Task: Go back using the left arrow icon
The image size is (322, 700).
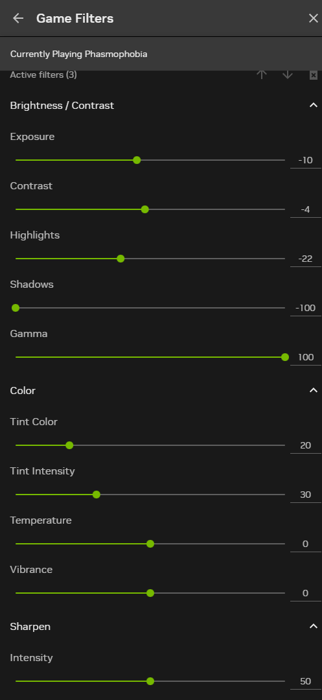Action: (18, 18)
